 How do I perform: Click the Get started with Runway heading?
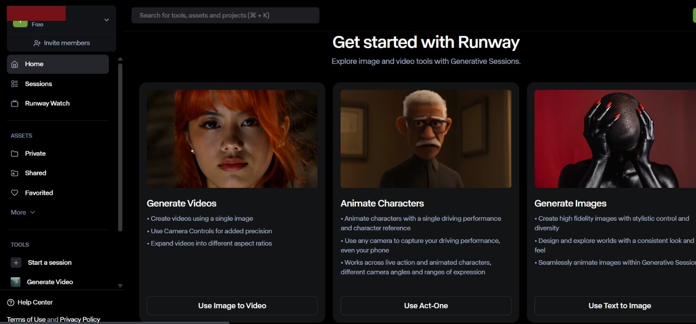click(426, 42)
